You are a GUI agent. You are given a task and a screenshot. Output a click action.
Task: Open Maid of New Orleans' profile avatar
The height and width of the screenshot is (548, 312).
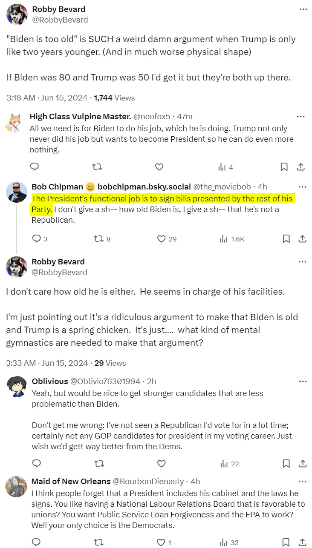coord(16,486)
